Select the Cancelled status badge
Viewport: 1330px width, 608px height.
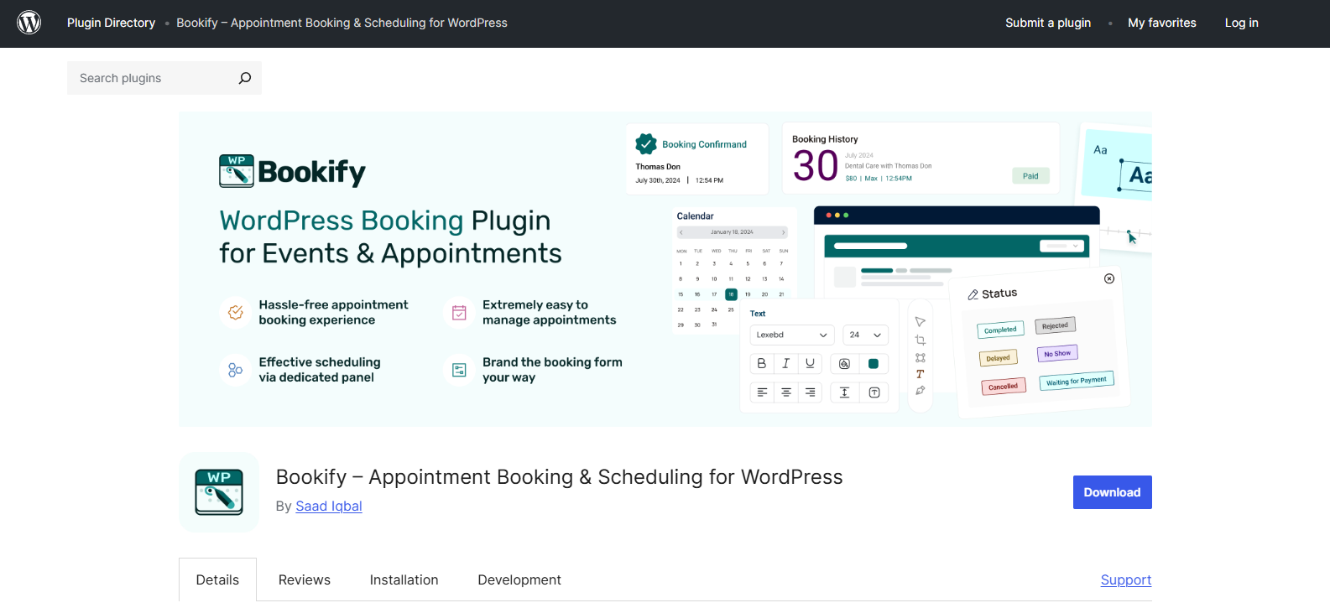click(1003, 387)
